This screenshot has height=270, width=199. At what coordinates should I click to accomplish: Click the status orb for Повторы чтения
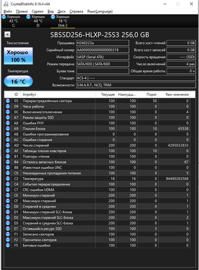[x=8, y=157]
